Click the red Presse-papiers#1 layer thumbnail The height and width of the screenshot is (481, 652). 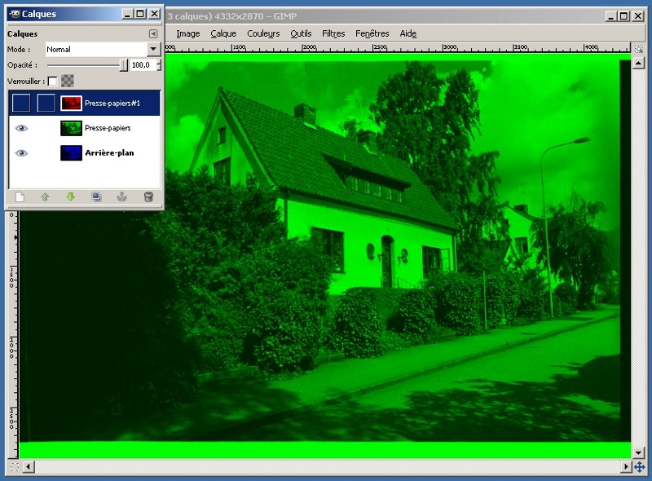click(x=71, y=103)
